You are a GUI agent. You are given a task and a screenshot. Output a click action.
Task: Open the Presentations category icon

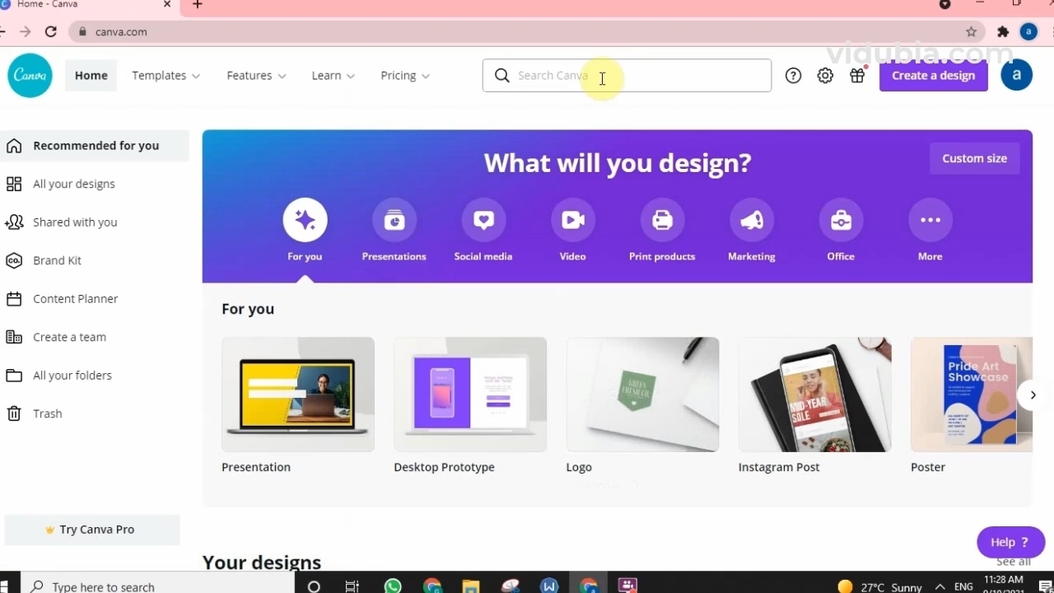[394, 221]
